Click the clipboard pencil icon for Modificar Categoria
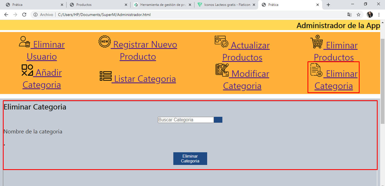 [222, 70]
